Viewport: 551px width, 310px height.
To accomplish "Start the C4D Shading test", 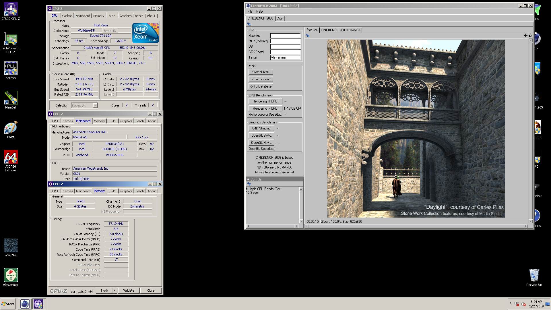I will (x=261, y=128).
